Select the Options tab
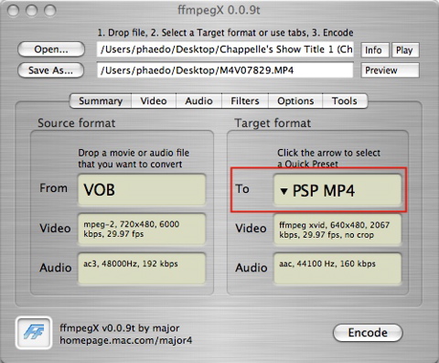Image resolution: width=439 pixels, height=363 pixels. [x=295, y=101]
